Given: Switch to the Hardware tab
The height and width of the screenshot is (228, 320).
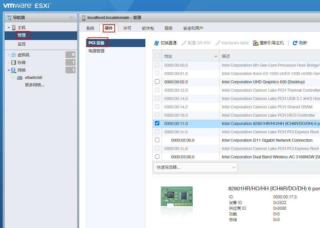Looking at the screenshot, I should tap(108, 28).
